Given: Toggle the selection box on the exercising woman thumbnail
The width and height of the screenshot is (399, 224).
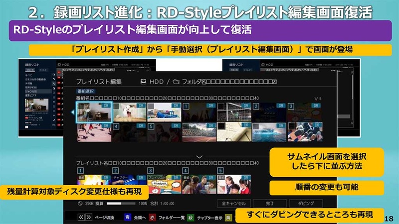Looking at the screenshot, I should click(151, 106).
